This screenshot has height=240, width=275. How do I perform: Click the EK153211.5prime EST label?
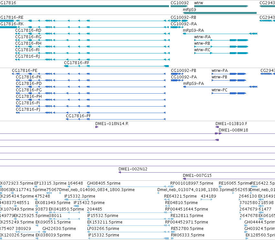(105, 222)
